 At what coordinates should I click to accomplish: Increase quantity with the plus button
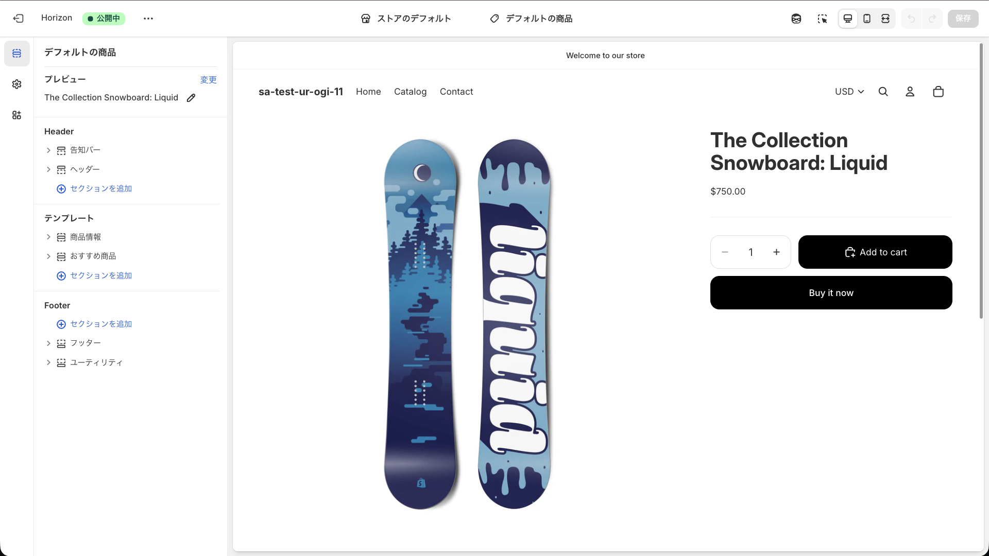coord(777,252)
